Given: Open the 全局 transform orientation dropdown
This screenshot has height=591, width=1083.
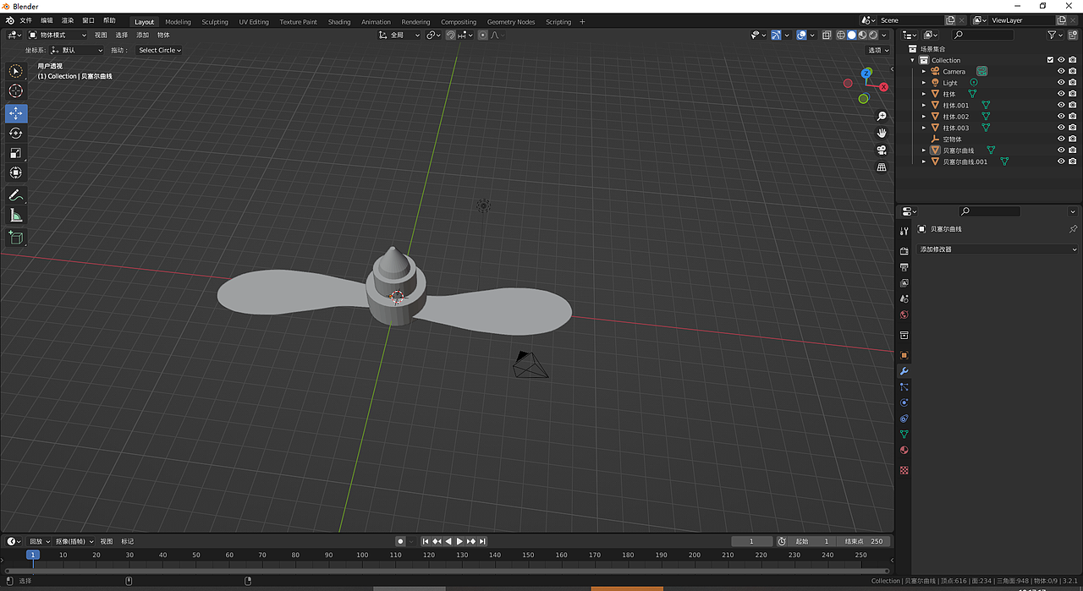Looking at the screenshot, I should click(399, 36).
